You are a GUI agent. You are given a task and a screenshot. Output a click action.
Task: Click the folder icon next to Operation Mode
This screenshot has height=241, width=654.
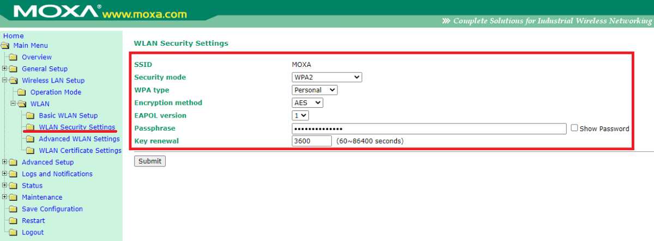click(x=22, y=92)
